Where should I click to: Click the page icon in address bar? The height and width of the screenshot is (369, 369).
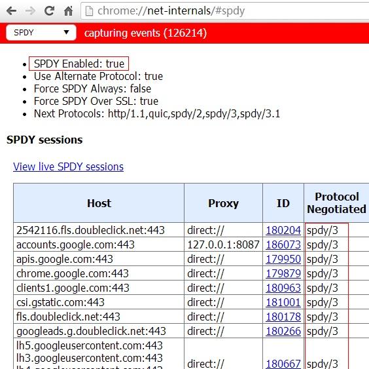89,11
